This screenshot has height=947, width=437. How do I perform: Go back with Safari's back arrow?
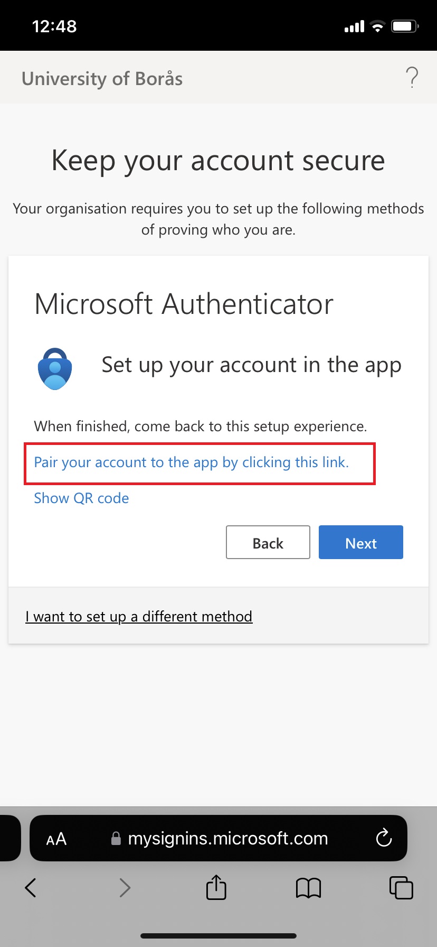[31, 888]
